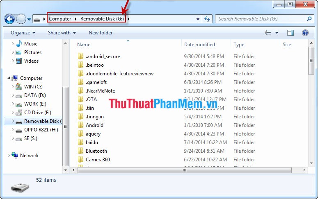Select the .NearMeNote folder icon
Screen dimensions: 318x199
click(80, 90)
